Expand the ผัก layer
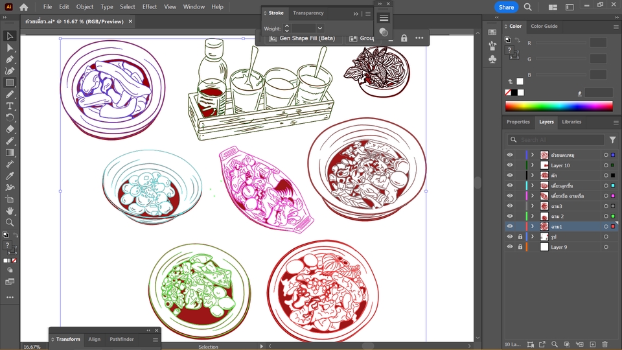 pos(533,176)
